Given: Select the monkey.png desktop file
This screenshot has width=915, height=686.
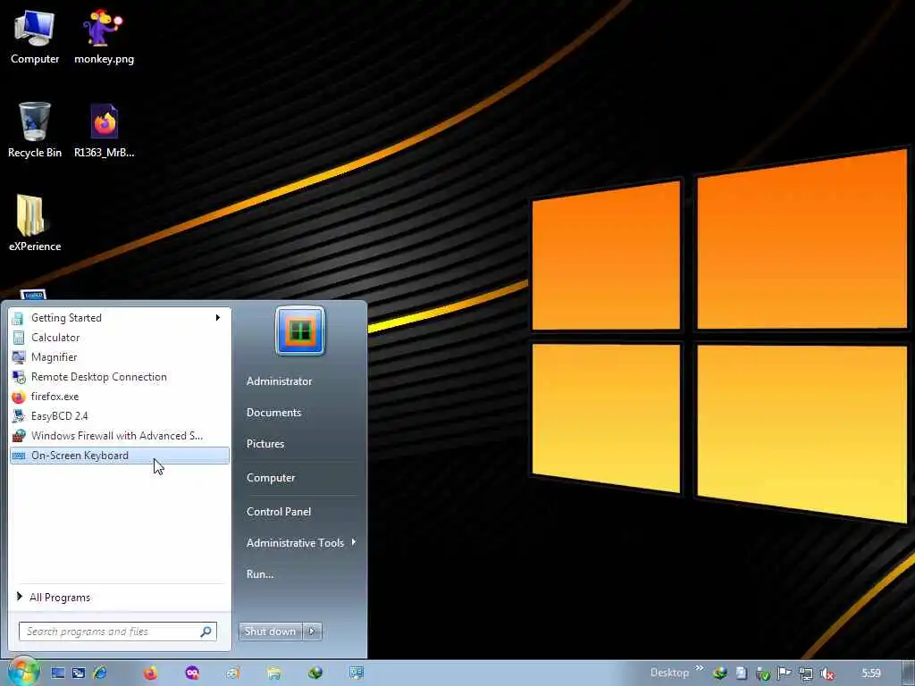Looking at the screenshot, I should pyautogui.click(x=104, y=36).
